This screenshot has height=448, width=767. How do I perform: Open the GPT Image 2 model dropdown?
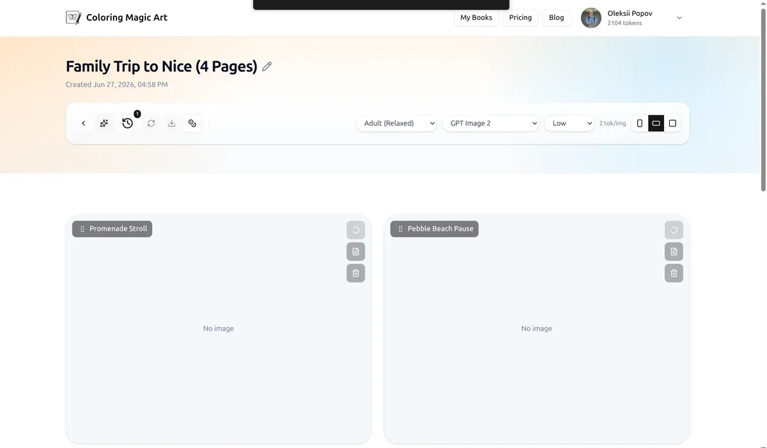pyautogui.click(x=491, y=123)
